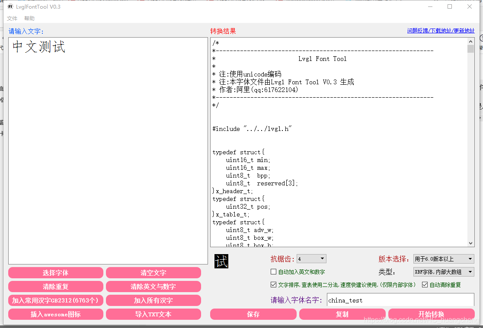Maximize the LvglFontTool window
483x328 pixels.
[450, 6]
